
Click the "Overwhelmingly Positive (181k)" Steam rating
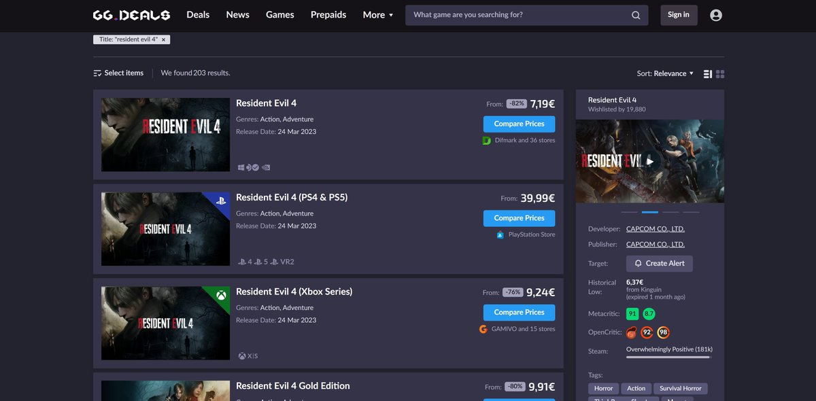pos(669,349)
